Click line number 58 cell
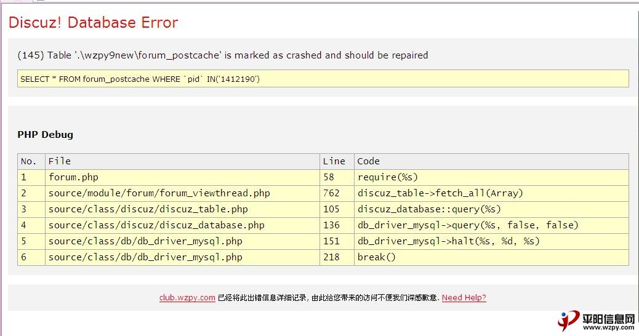Image resolution: width=639 pixels, height=336 pixels. tap(337, 177)
